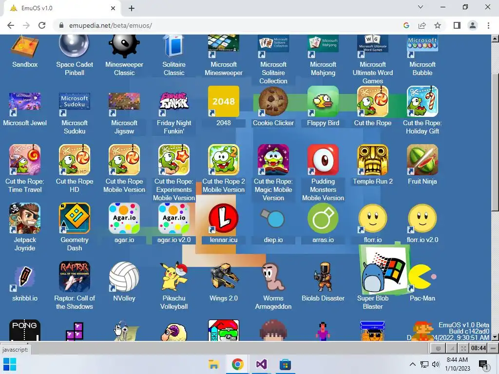499x374 pixels.
Task: Open Microsoft Sudoku shortcut
Action: pyautogui.click(x=74, y=105)
